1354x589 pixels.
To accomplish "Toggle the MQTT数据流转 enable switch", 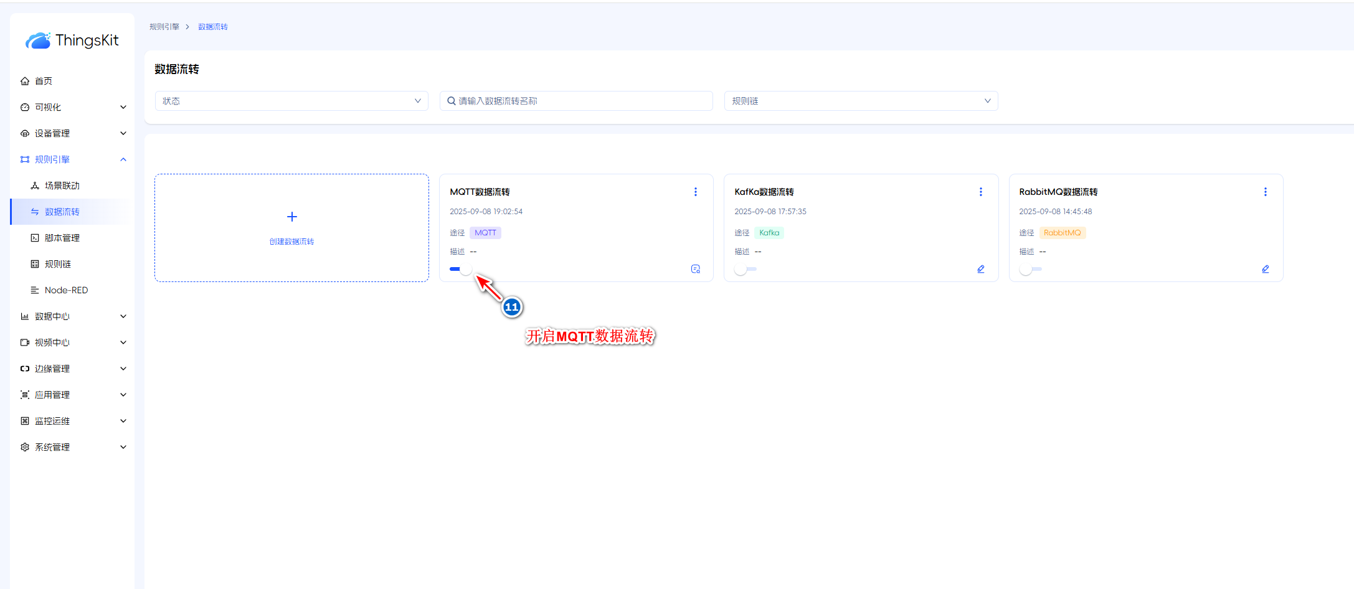I will click(461, 269).
